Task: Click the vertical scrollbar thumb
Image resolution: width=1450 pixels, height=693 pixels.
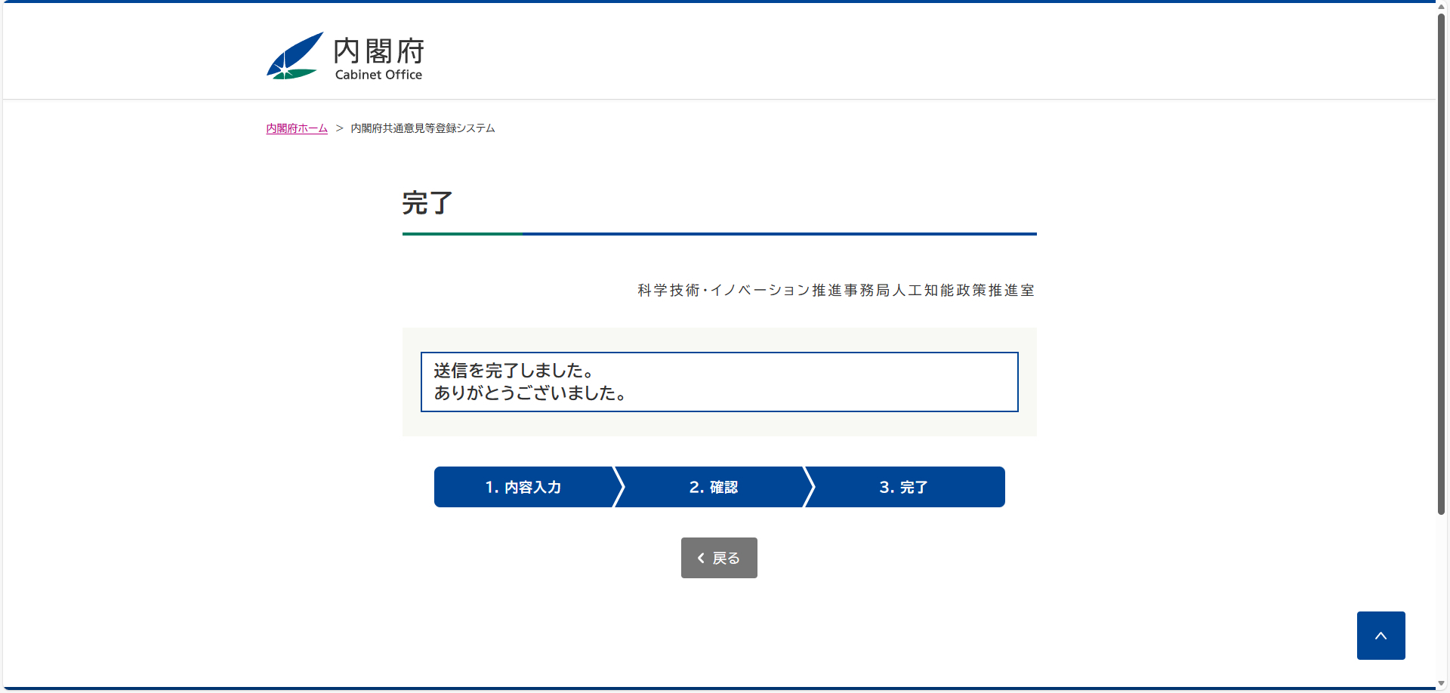Action: [1441, 264]
